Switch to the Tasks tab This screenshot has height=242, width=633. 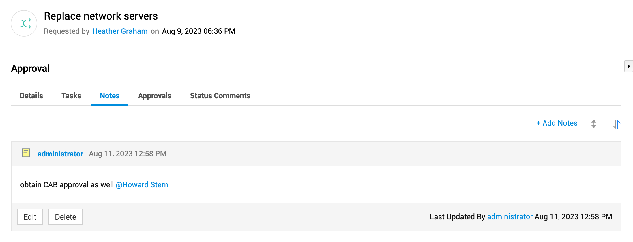(x=71, y=96)
